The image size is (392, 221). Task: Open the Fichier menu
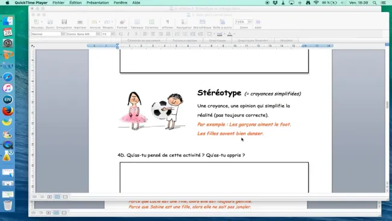pyautogui.click(x=58, y=3)
